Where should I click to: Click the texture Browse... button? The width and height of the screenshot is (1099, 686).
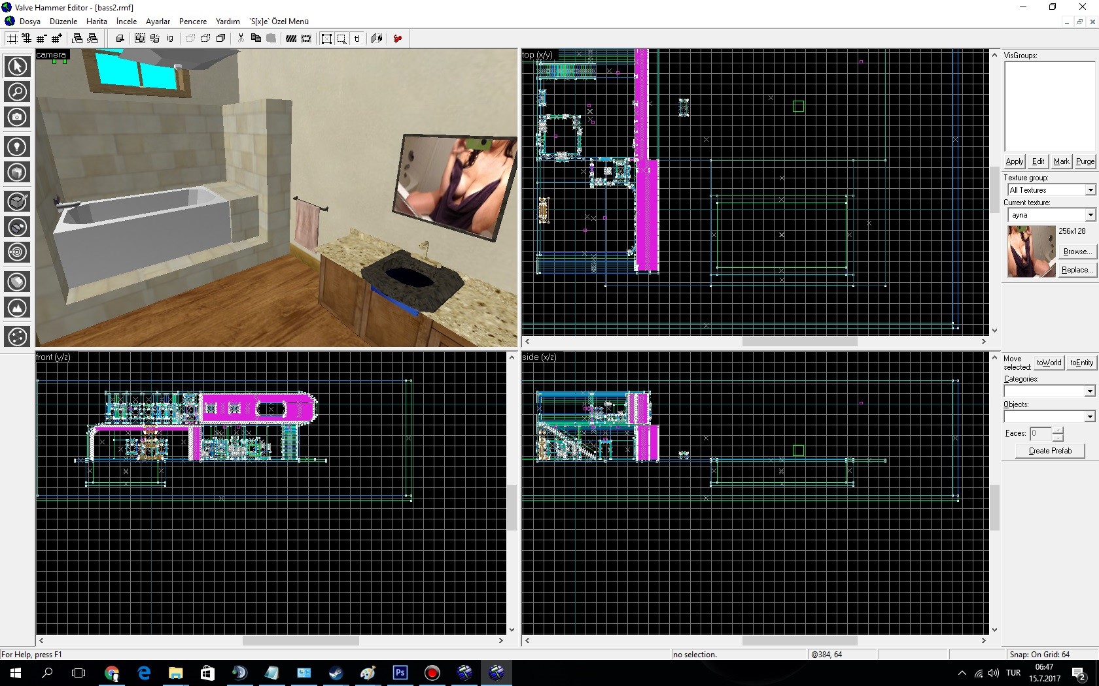1077,252
